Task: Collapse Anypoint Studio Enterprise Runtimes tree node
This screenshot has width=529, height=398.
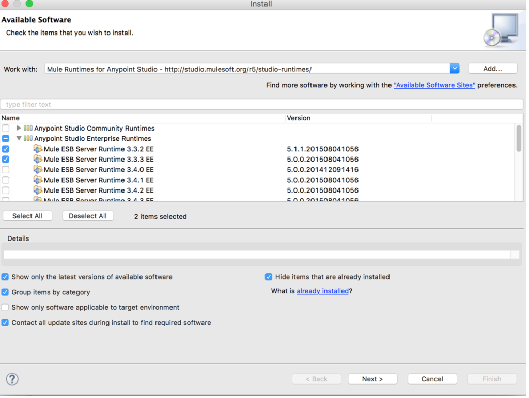Action: [19, 139]
